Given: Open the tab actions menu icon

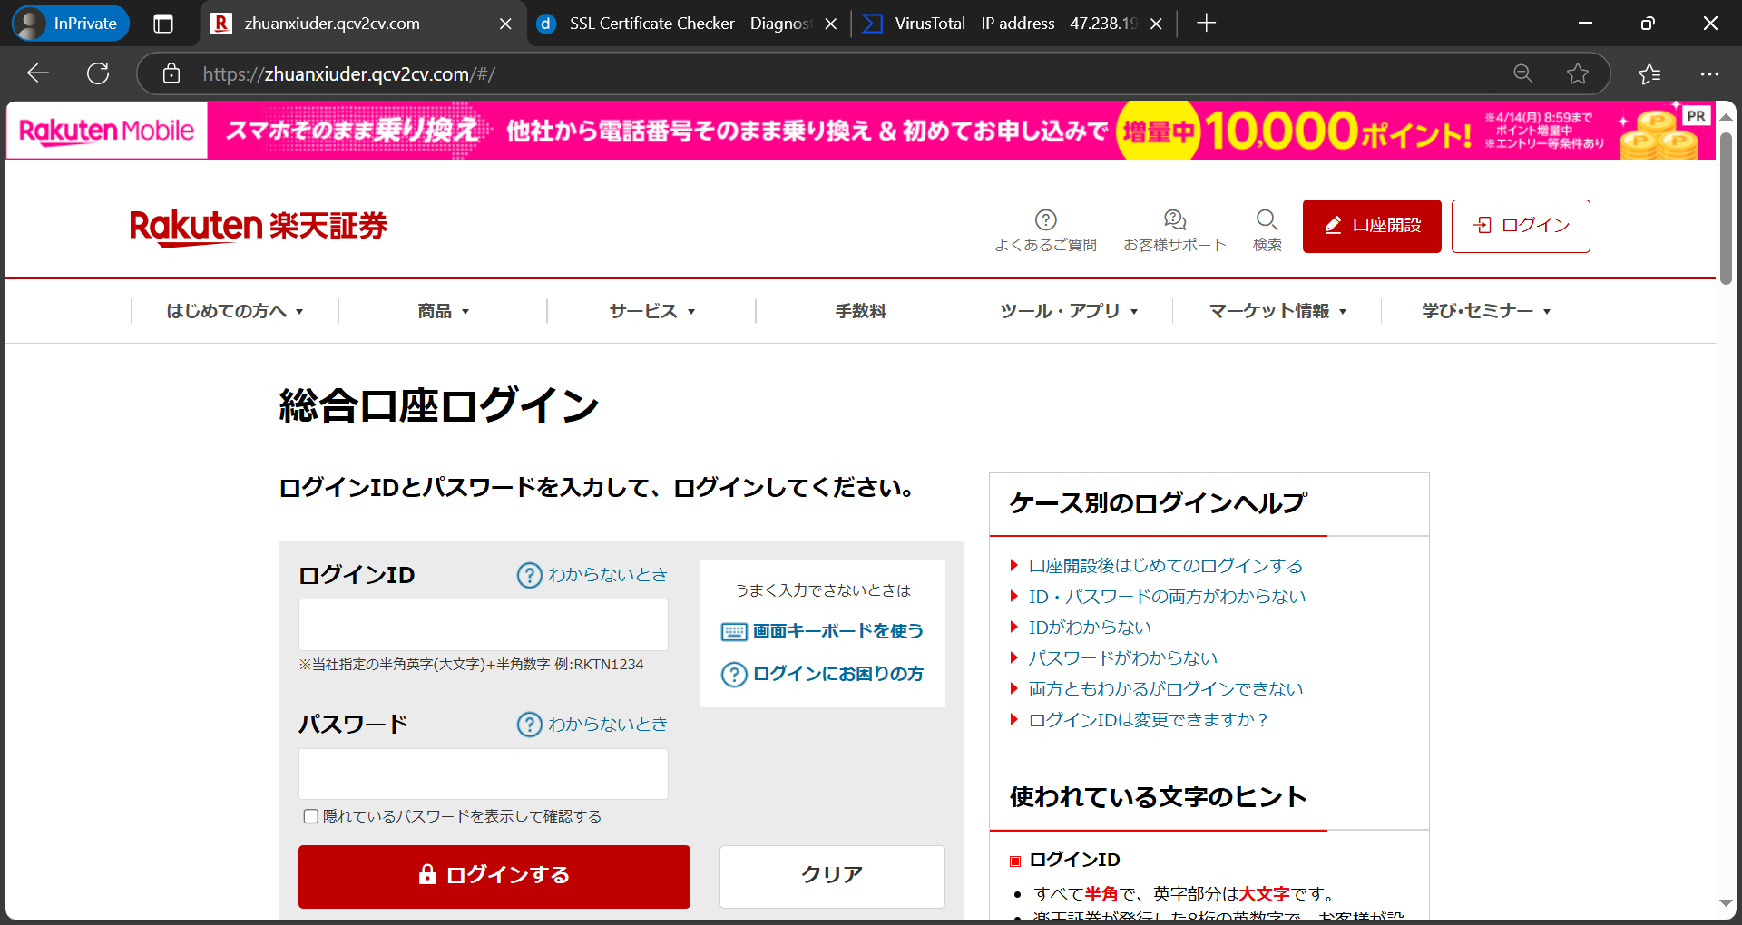Looking at the screenshot, I should [163, 24].
